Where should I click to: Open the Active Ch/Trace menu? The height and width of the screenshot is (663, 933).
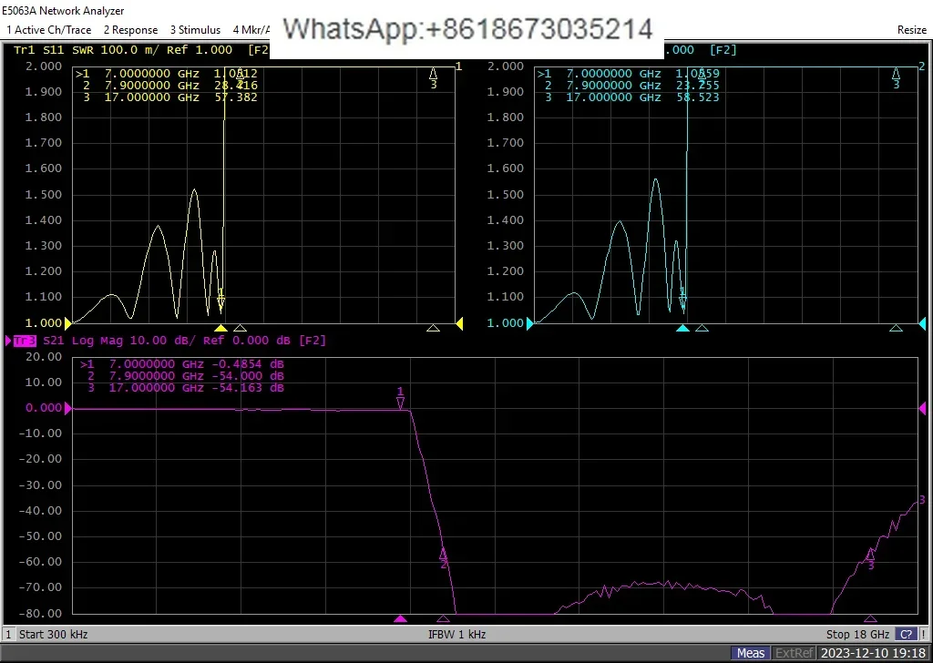tap(48, 30)
